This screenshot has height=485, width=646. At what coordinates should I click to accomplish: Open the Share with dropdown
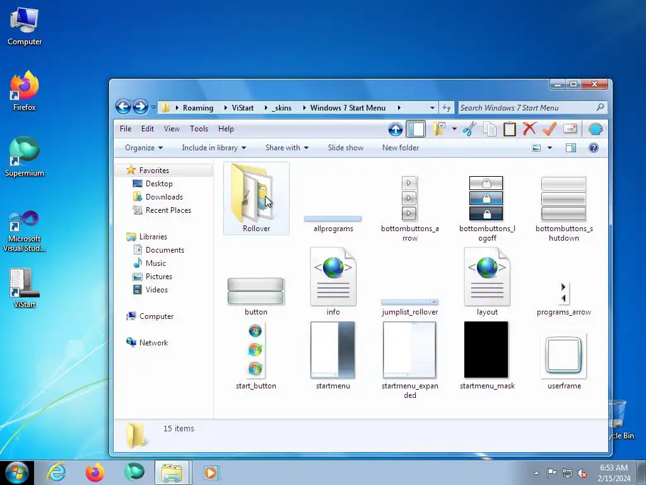(287, 148)
